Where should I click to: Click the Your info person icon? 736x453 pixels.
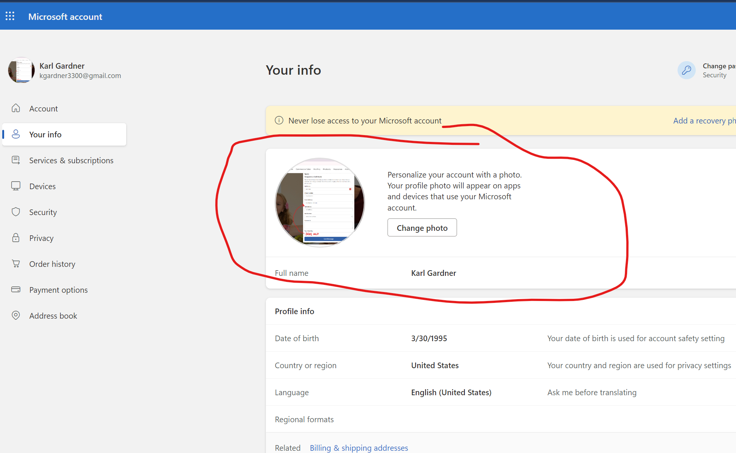coord(16,134)
